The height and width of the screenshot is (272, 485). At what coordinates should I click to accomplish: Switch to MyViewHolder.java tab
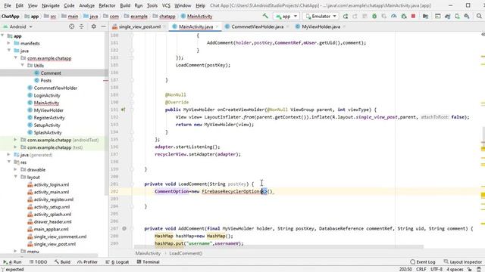point(321,26)
